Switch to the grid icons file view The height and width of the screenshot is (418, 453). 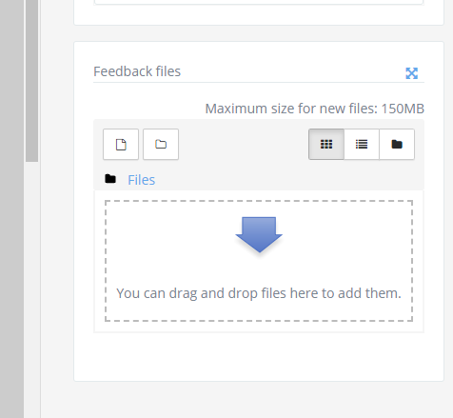326,145
